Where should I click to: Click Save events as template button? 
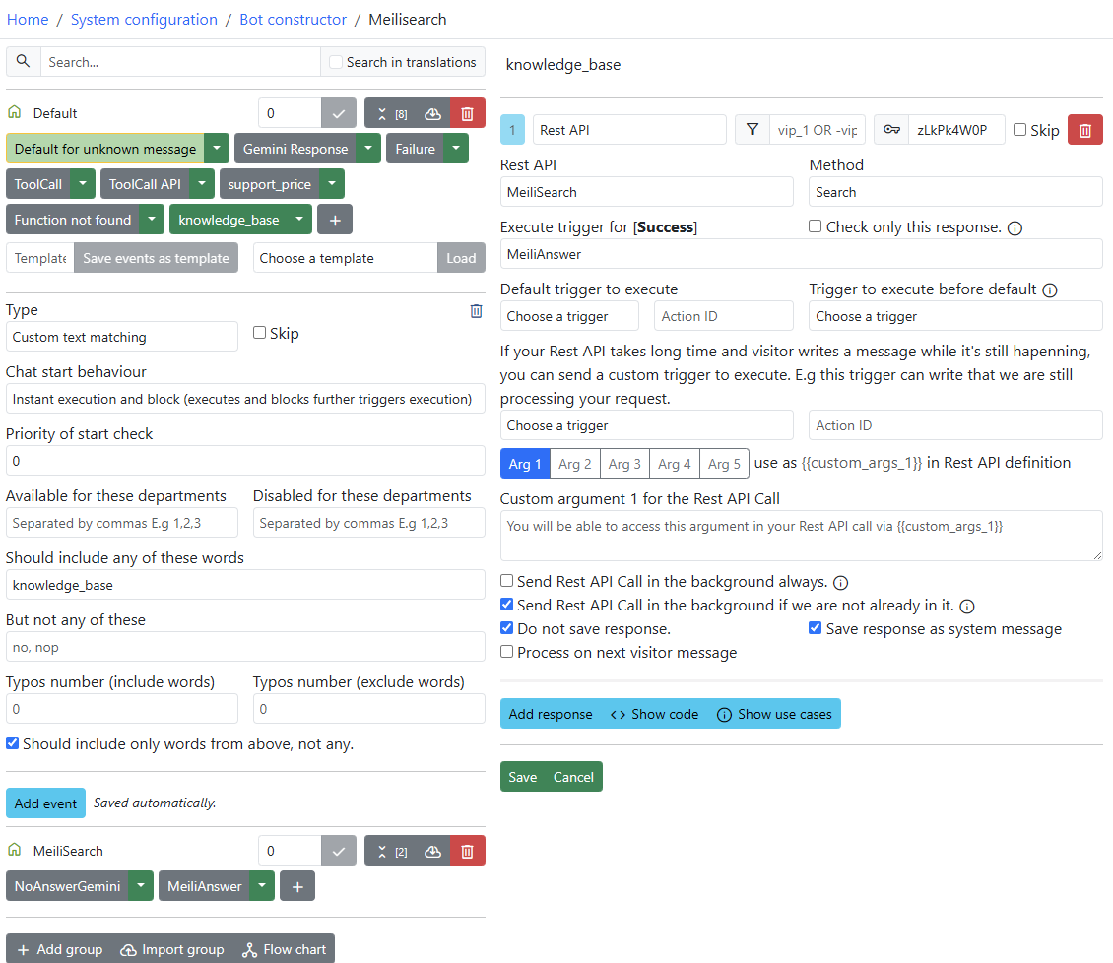click(157, 258)
